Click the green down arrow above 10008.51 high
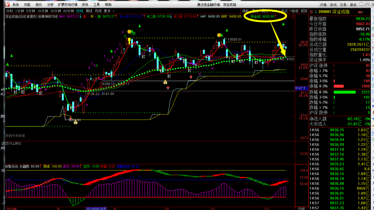This screenshot has height=210, width=374. tap(227, 30)
